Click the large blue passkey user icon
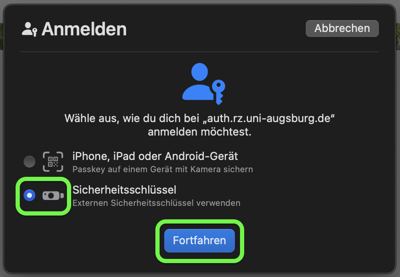This screenshot has width=400, height=277. [203, 84]
